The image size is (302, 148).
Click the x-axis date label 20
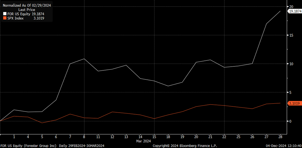pos(196,137)
